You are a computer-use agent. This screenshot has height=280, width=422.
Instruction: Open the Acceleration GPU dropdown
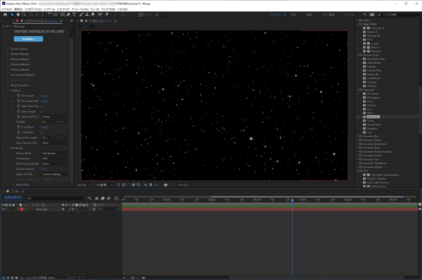[54, 159]
